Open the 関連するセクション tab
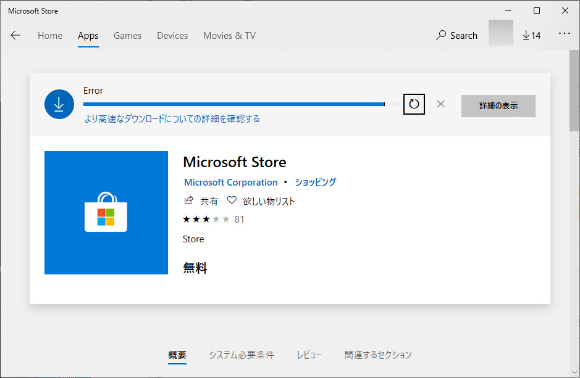This screenshot has width=580, height=378. click(378, 355)
